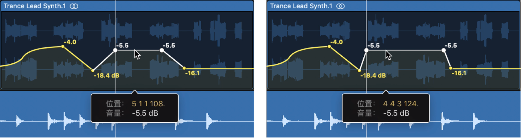Select the first -5.5 automation point in right panel
This screenshot has height=138, width=521.
pyautogui.click(x=366, y=50)
